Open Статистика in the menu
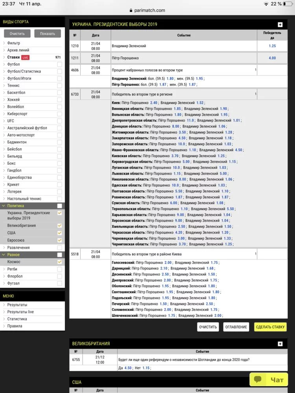 pos(17,319)
